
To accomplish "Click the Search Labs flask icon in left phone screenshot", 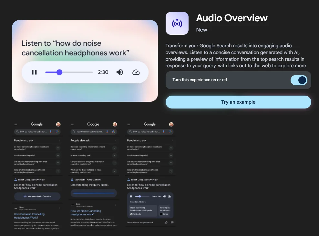I will 15,180.
